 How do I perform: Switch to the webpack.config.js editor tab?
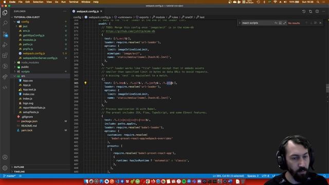coord(87,11)
